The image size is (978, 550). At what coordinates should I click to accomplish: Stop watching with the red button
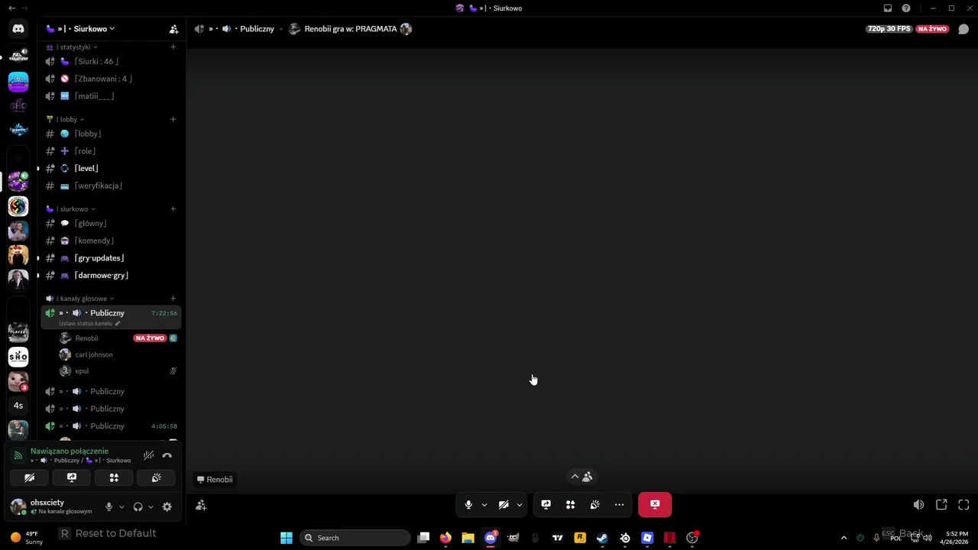(655, 505)
